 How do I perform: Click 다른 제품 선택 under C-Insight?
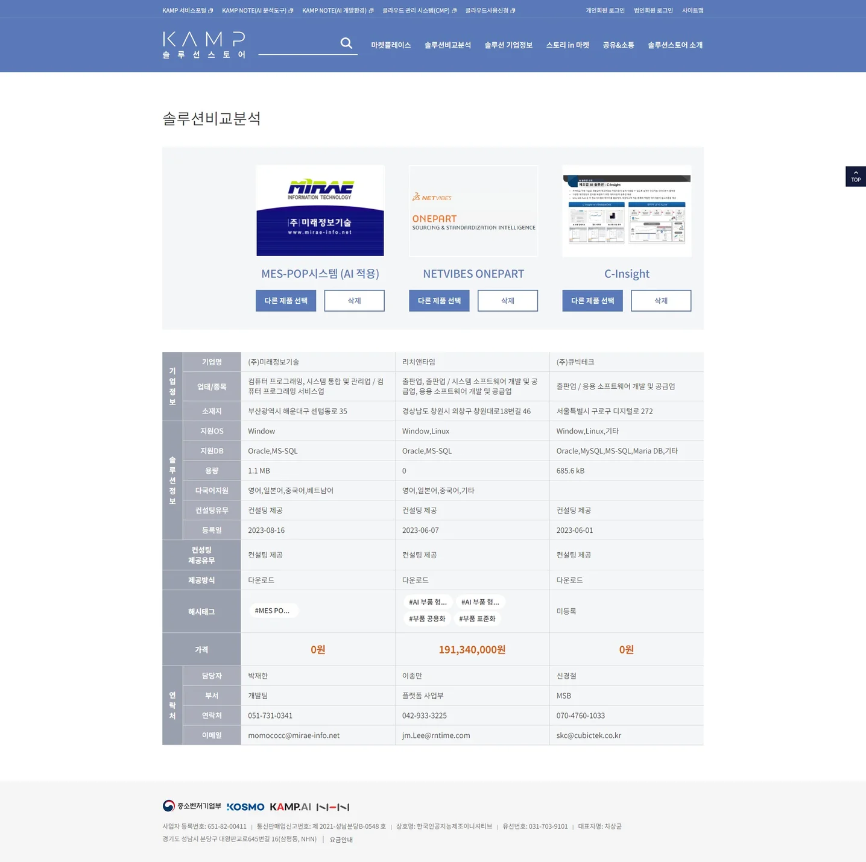click(x=592, y=301)
